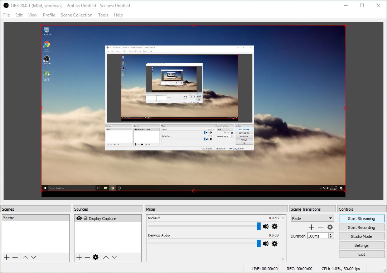Open transition properties gear icon
The image size is (387, 273).
pos(330,227)
